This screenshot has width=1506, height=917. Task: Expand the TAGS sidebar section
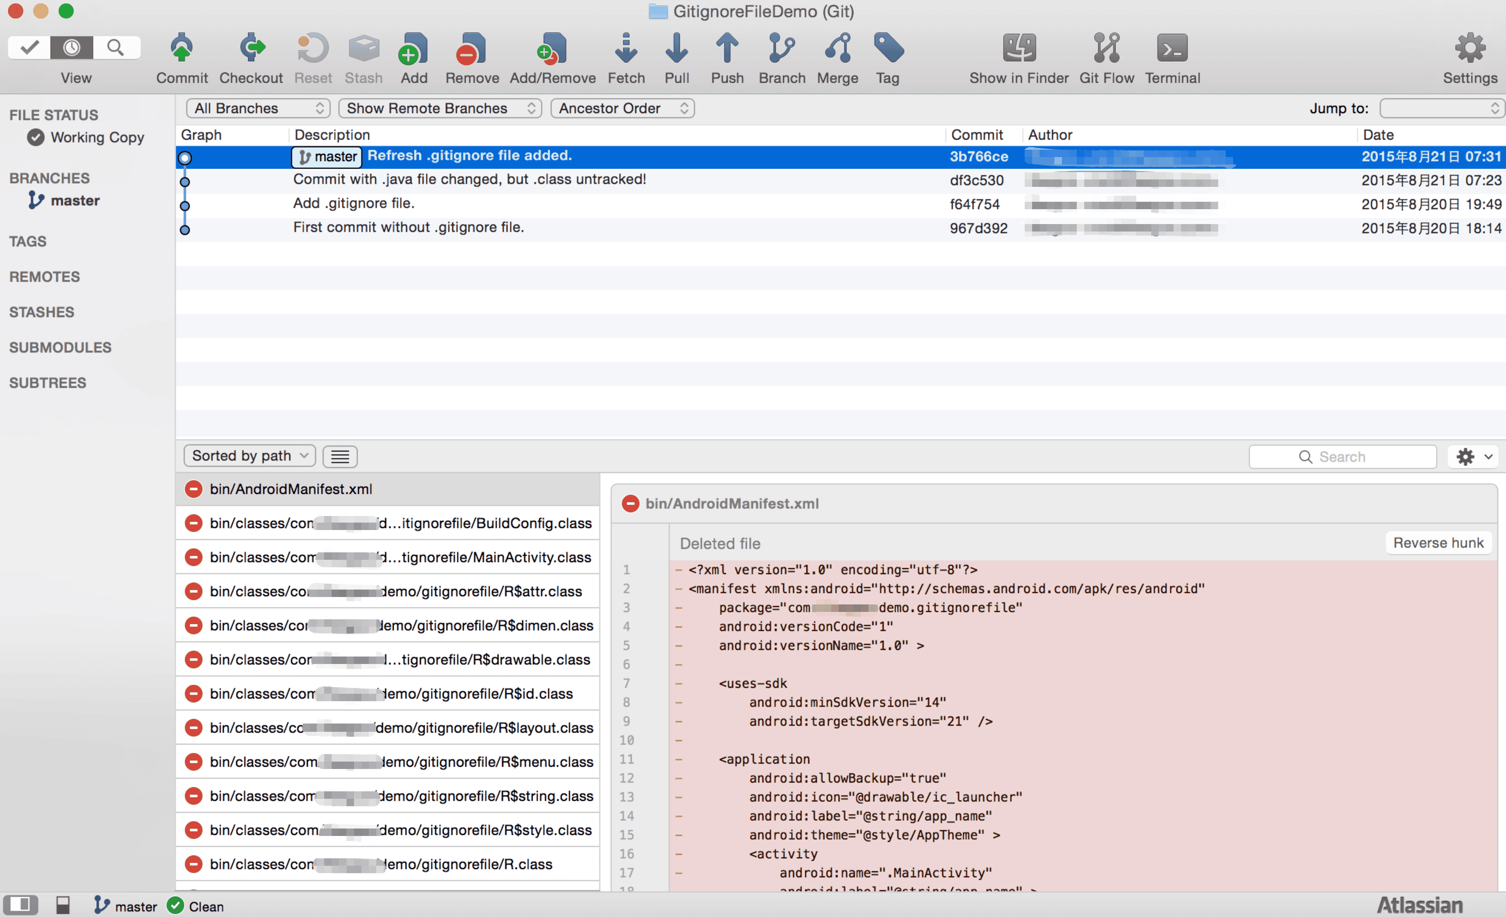point(28,241)
